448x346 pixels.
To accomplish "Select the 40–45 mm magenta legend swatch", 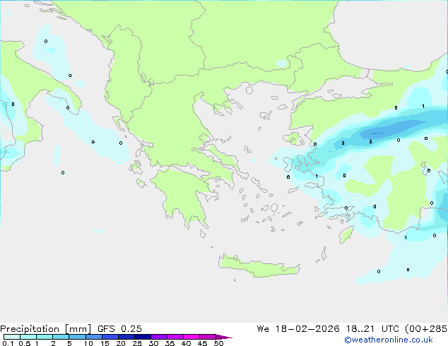I will [191, 337].
